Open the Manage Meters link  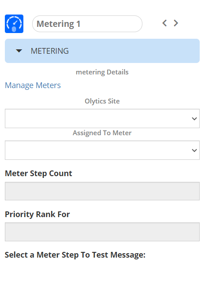tap(33, 85)
